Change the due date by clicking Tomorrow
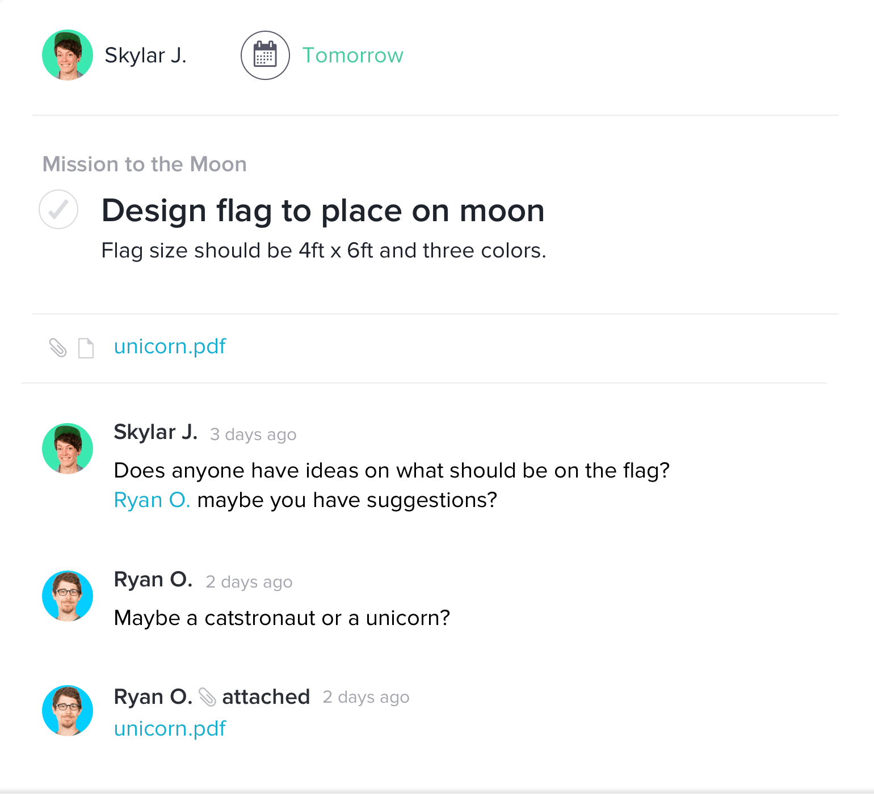The width and height of the screenshot is (874, 794). click(353, 55)
